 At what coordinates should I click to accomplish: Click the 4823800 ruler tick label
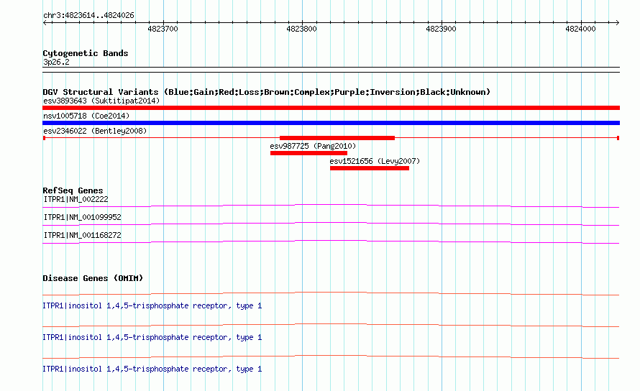[301, 29]
